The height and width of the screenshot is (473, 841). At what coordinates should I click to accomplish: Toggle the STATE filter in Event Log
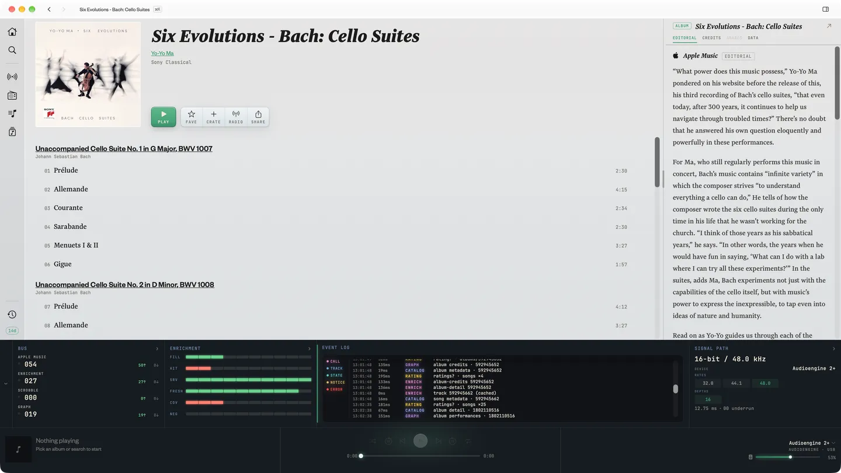click(335, 375)
